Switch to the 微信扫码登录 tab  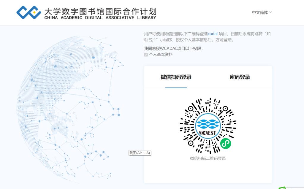click(x=176, y=77)
